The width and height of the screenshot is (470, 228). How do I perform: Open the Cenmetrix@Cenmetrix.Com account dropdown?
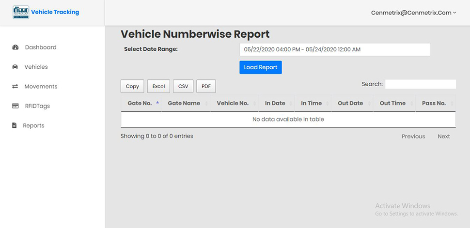pyautogui.click(x=413, y=13)
